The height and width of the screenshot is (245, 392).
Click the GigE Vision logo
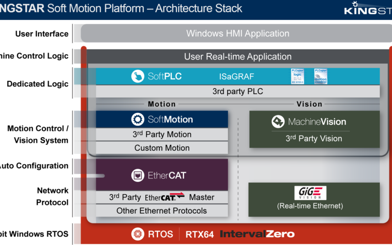pyautogui.click(x=310, y=193)
